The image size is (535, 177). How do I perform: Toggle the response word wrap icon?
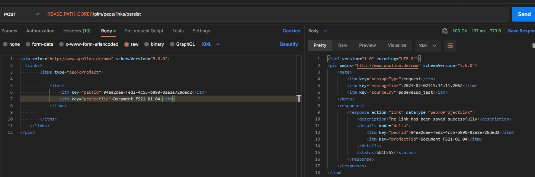(450, 45)
